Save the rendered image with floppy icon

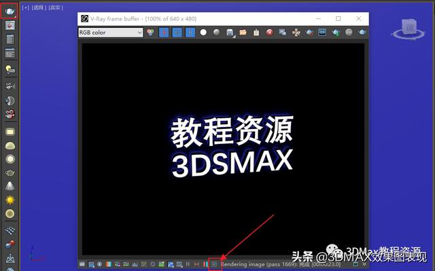(x=230, y=33)
